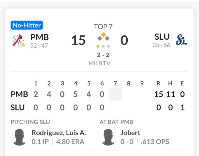Image resolution: width=199 pixels, height=156 pixels.
Task: Click PMB score of 15
Action: (78, 40)
